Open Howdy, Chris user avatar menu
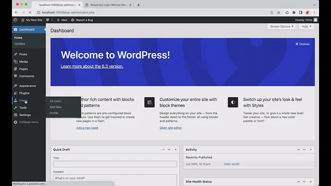This screenshot has height=186, width=331. (315, 20)
